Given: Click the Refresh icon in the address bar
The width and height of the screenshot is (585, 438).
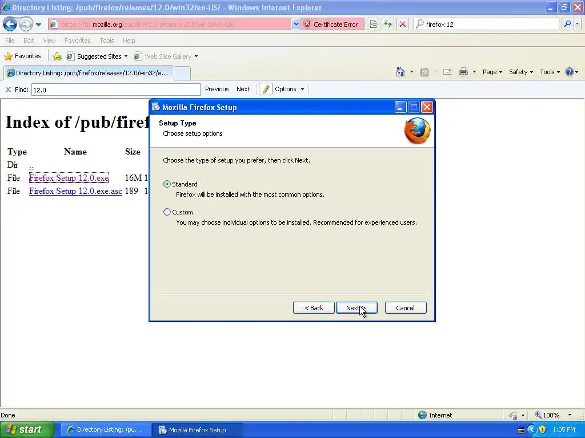Looking at the screenshot, I should [388, 25].
